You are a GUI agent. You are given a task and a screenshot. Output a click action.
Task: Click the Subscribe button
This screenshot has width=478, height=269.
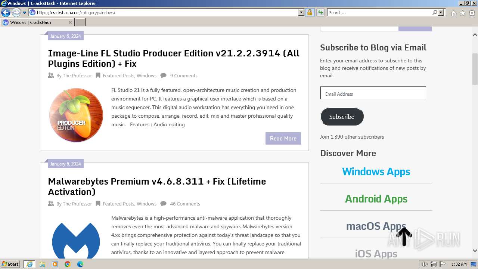click(x=342, y=117)
